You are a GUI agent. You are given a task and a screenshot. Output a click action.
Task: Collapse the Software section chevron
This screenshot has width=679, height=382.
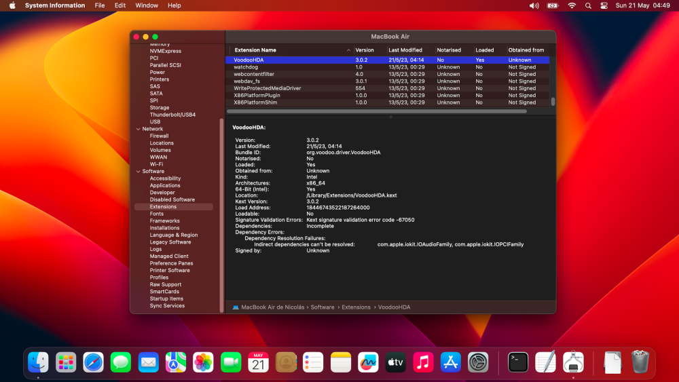pos(138,171)
